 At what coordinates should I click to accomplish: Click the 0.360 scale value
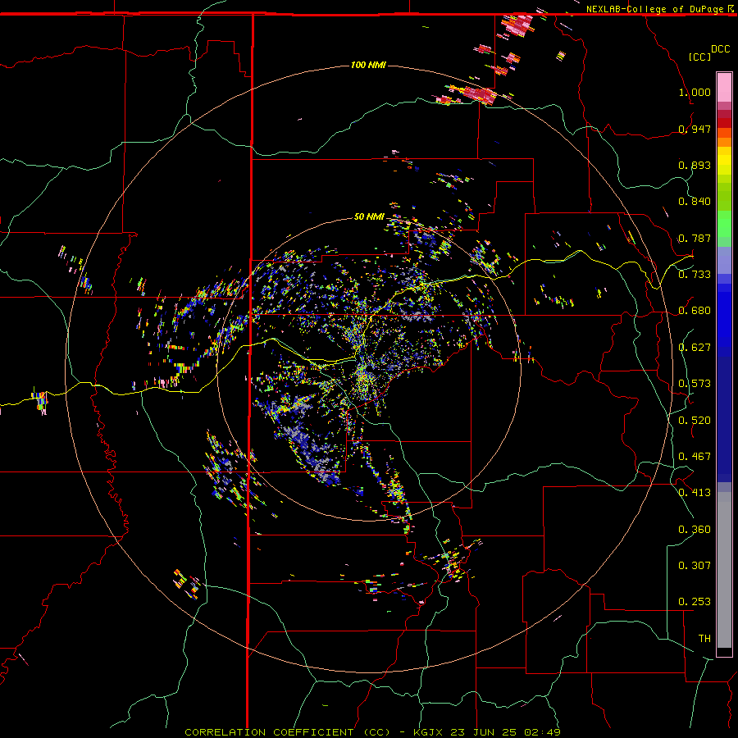(x=695, y=530)
